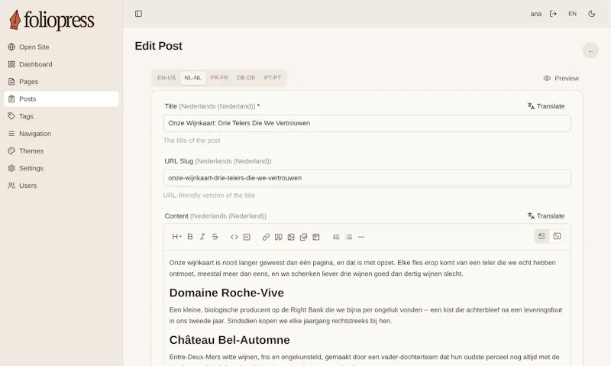
Task: Click the globe icon beside Open Site
Action: pos(11,47)
